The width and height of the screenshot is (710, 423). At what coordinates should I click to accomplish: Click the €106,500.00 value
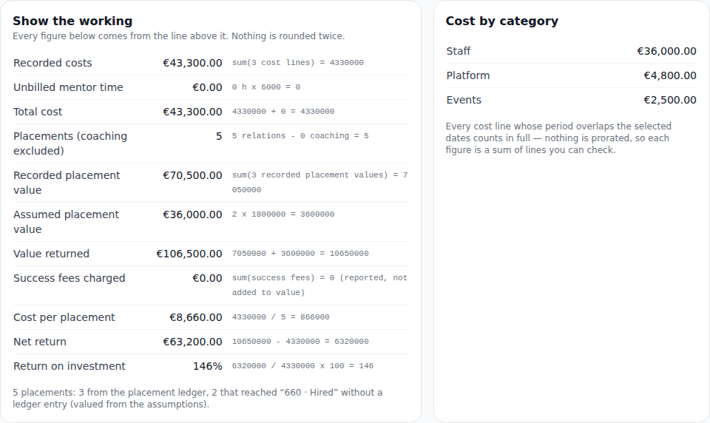189,254
